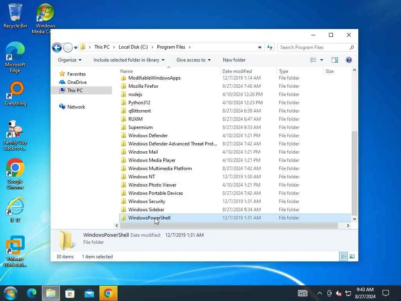Select the Supermium folder
401x301 pixels.
141,127
